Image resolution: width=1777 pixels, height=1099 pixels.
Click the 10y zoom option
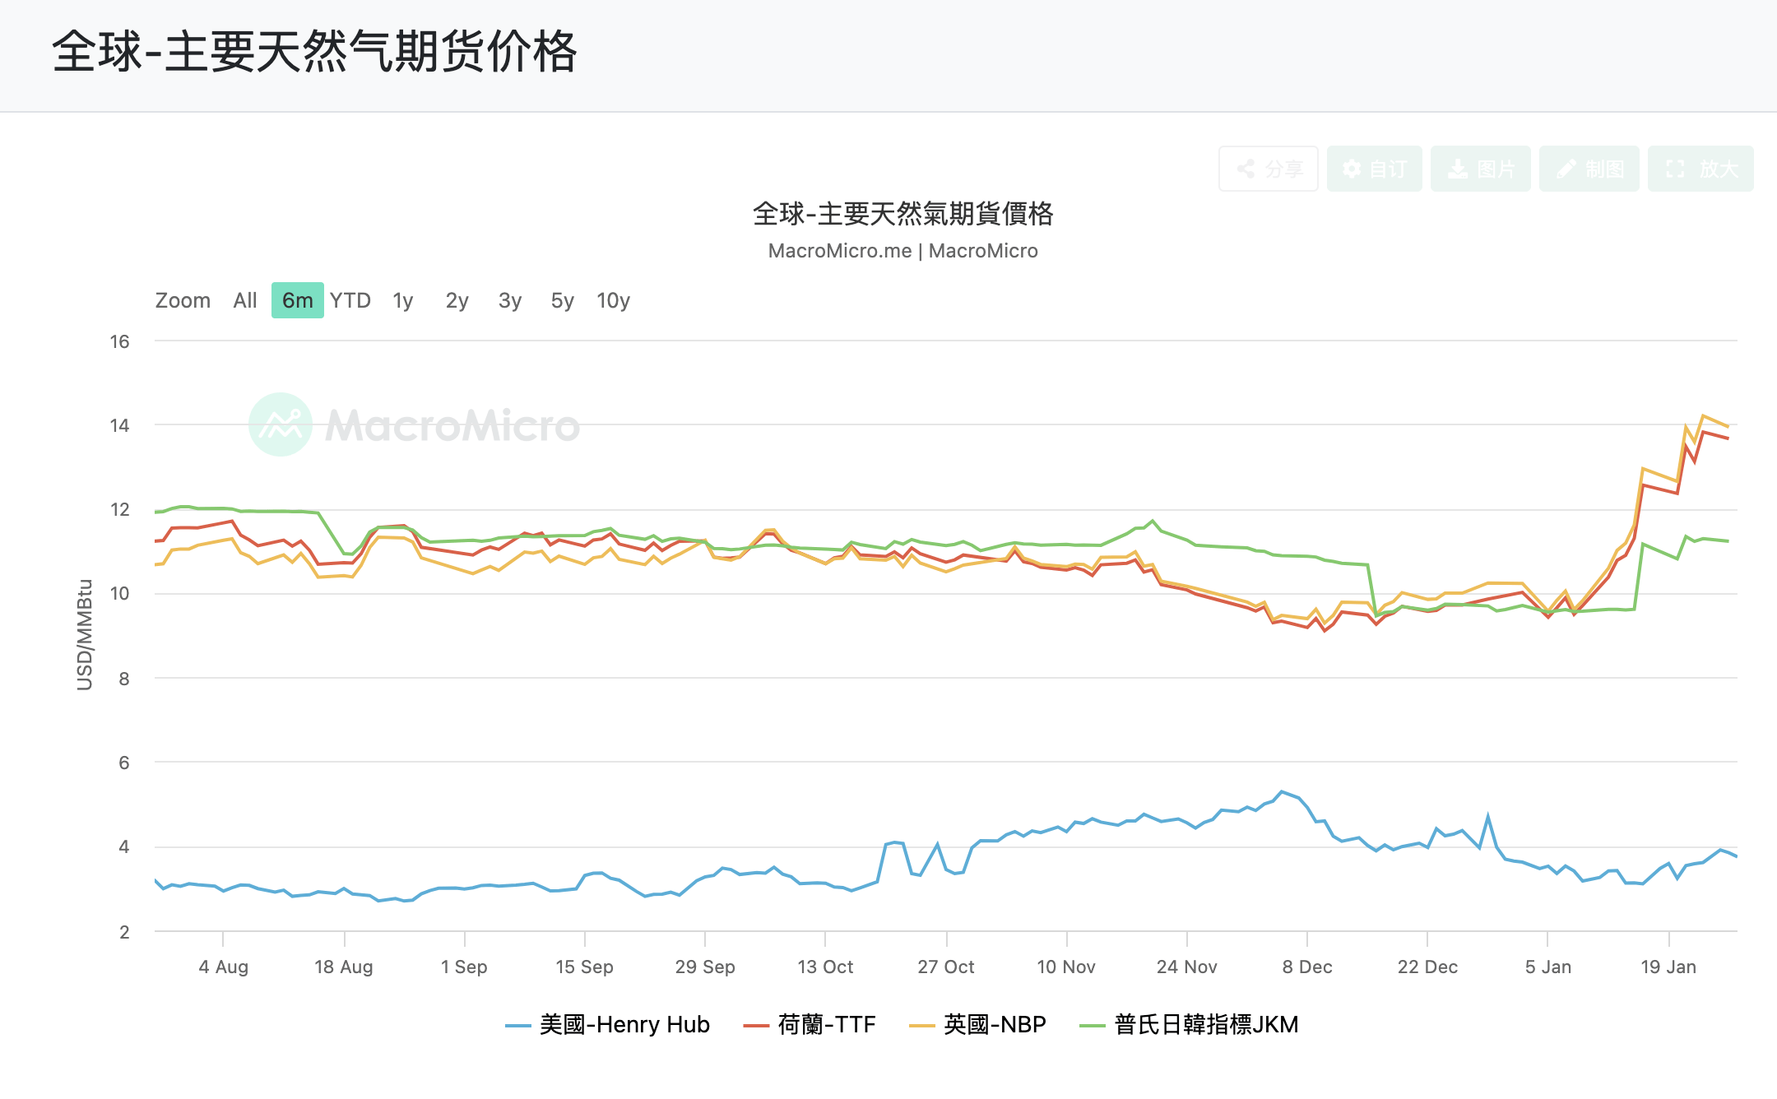(613, 301)
